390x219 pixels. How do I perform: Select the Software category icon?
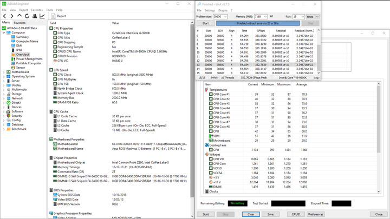(9, 111)
